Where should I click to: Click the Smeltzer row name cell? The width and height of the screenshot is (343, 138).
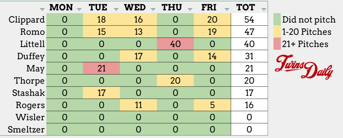coord(27,130)
